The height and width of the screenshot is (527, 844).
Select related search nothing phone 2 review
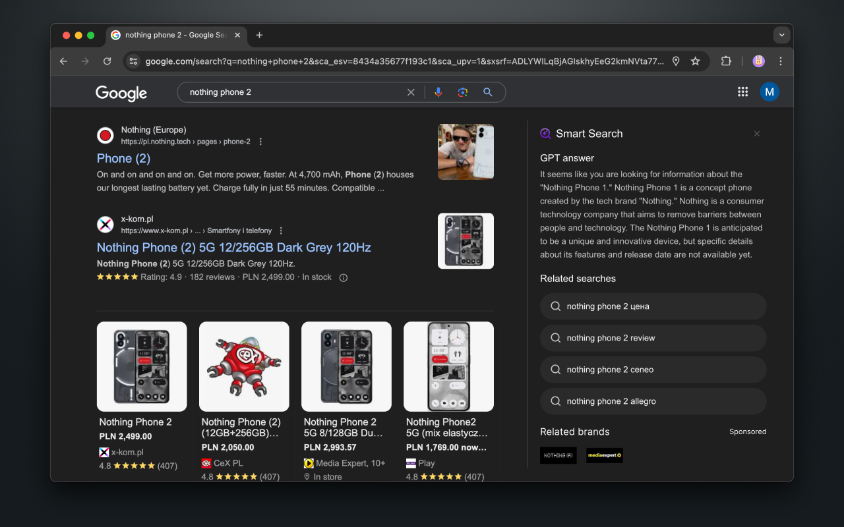[653, 338]
